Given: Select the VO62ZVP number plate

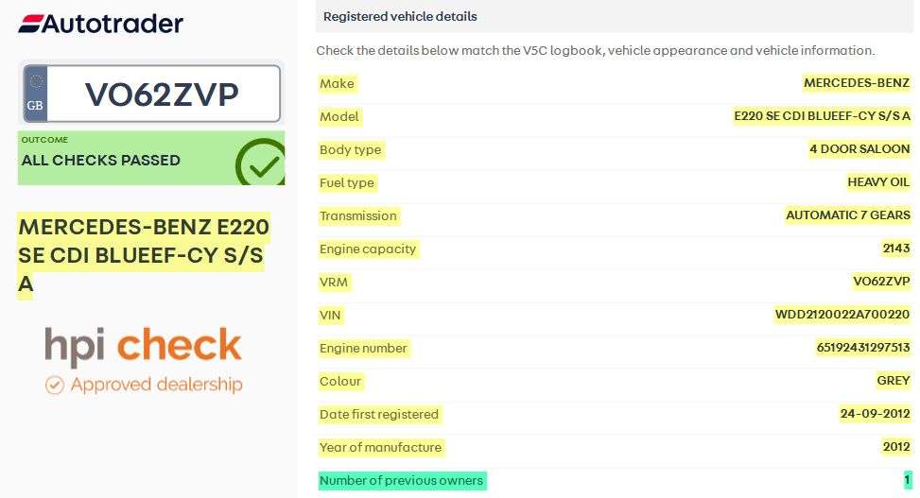Looking at the screenshot, I should (x=162, y=94).
